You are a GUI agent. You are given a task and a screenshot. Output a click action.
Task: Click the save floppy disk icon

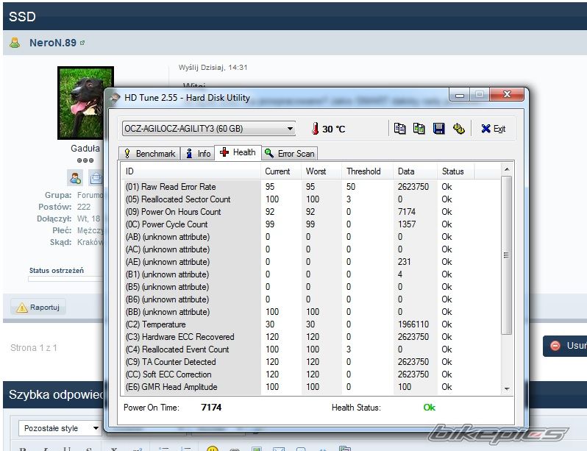[x=438, y=129]
